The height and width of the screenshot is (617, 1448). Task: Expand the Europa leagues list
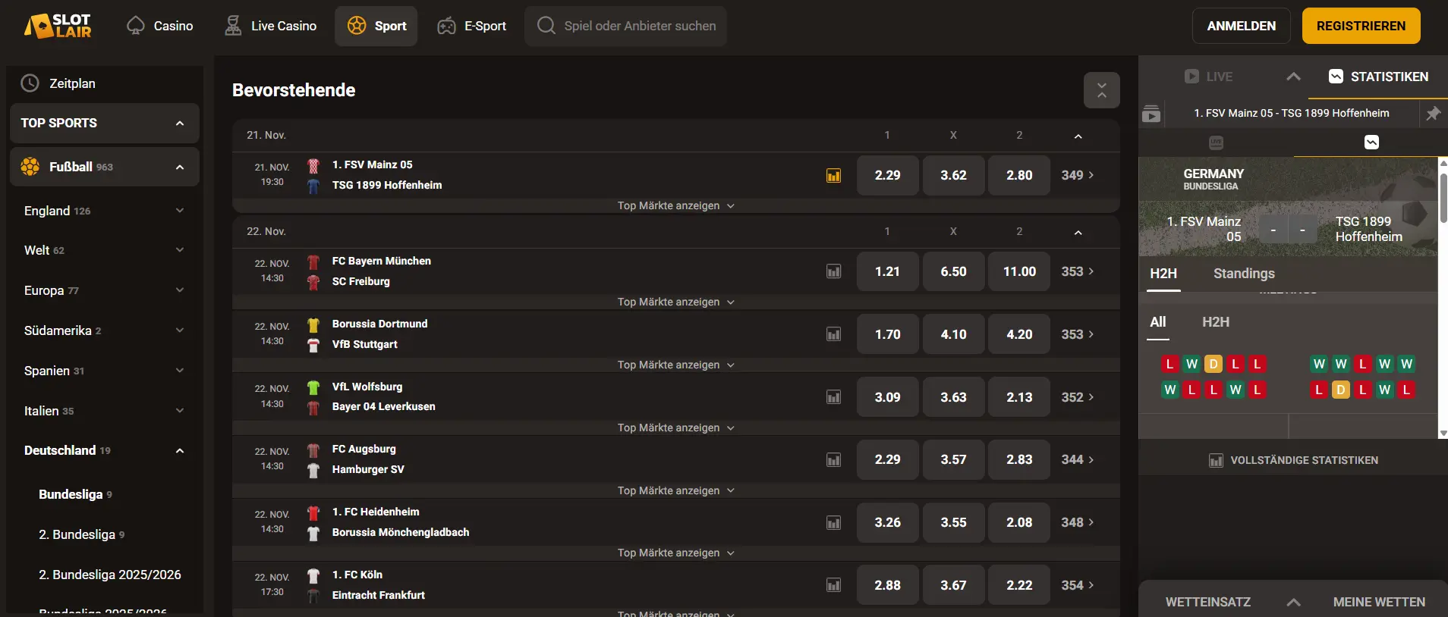point(180,290)
